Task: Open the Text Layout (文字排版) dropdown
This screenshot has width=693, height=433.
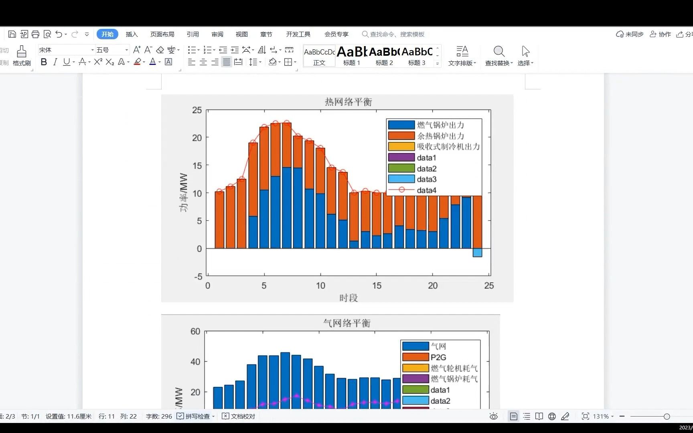Action: [462, 56]
